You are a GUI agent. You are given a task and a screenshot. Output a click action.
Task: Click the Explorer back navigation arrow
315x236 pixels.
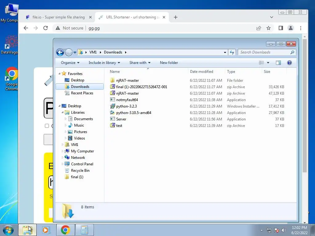click(60, 52)
